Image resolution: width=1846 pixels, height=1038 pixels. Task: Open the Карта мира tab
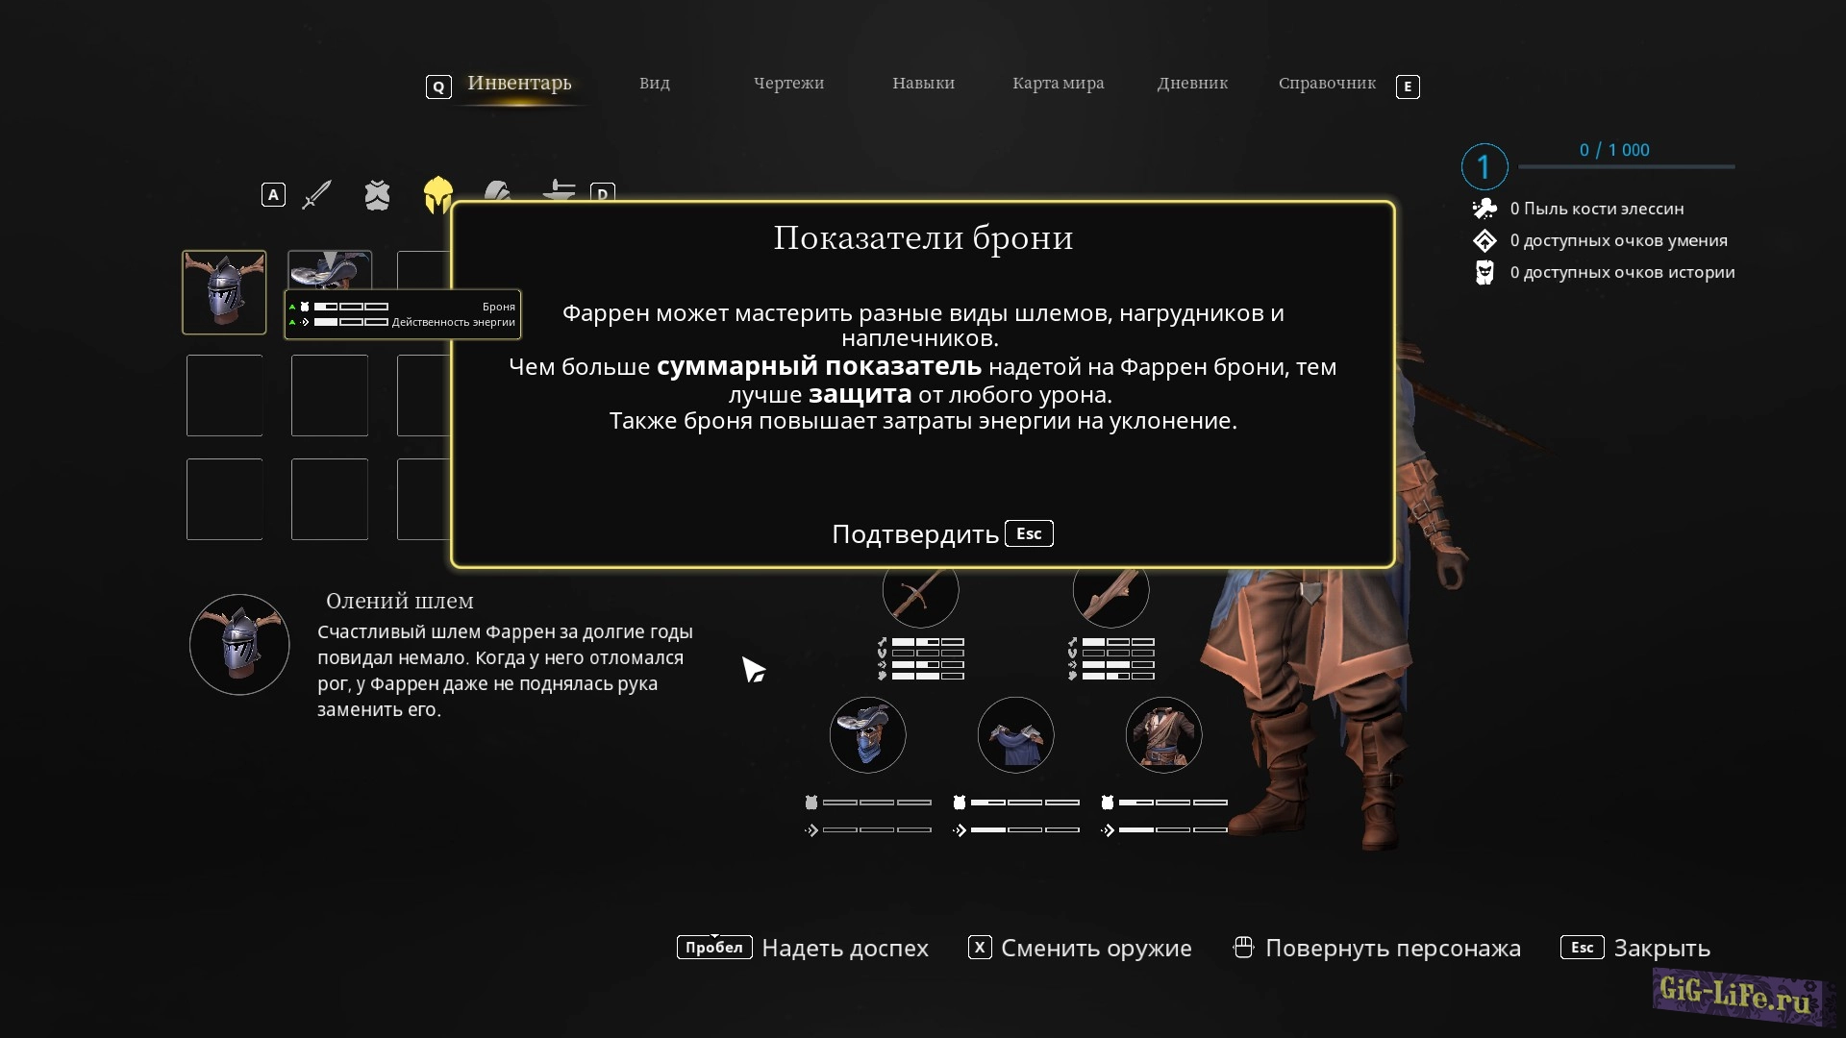(1058, 84)
